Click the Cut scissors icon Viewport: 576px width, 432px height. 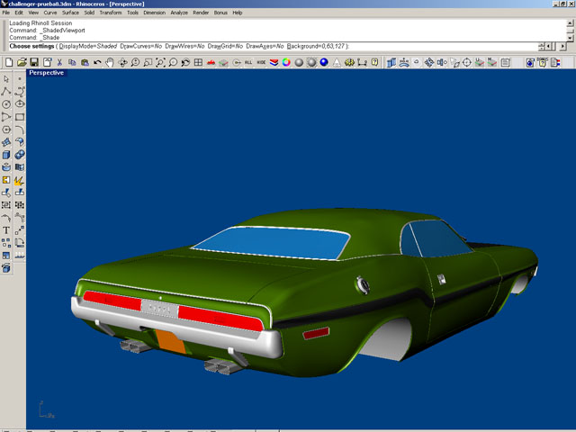[59, 62]
